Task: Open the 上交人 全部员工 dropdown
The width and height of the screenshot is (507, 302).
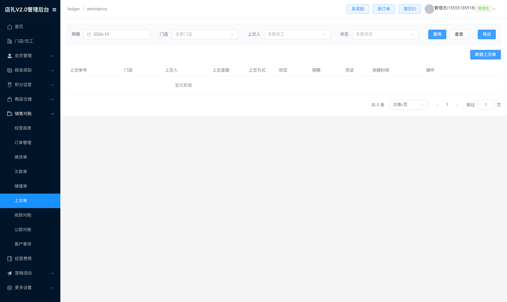Action: point(297,34)
